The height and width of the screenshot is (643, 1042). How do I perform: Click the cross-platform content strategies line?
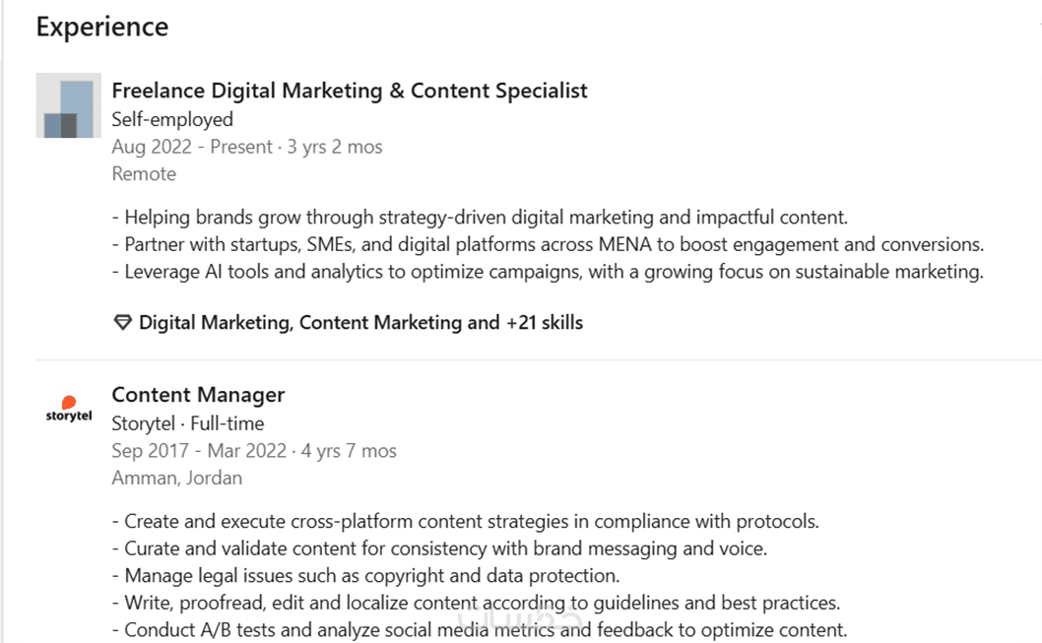tap(466, 522)
